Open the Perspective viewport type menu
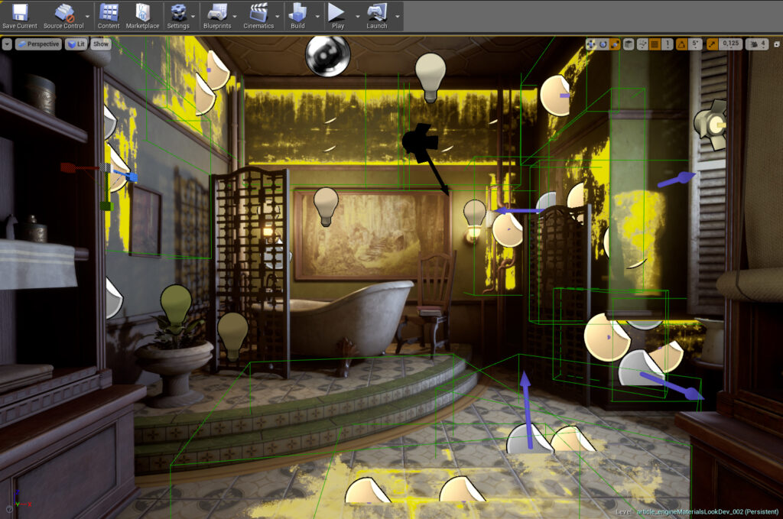 click(38, 44)
